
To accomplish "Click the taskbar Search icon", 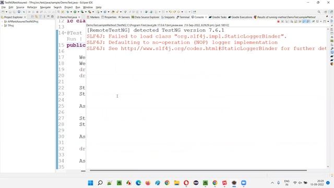I will 100,183.
